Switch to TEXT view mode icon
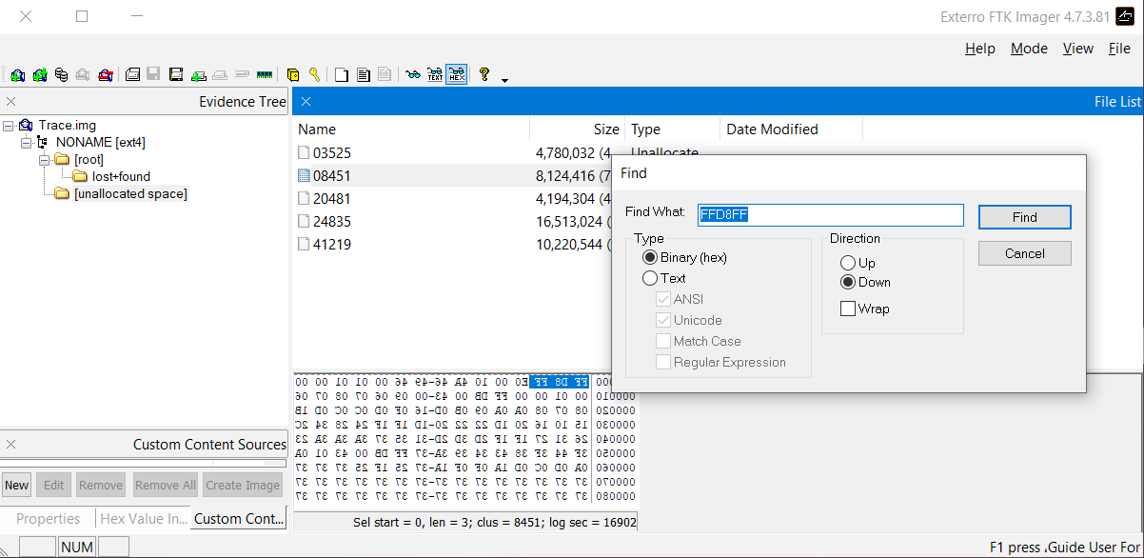 coord(435,74)
